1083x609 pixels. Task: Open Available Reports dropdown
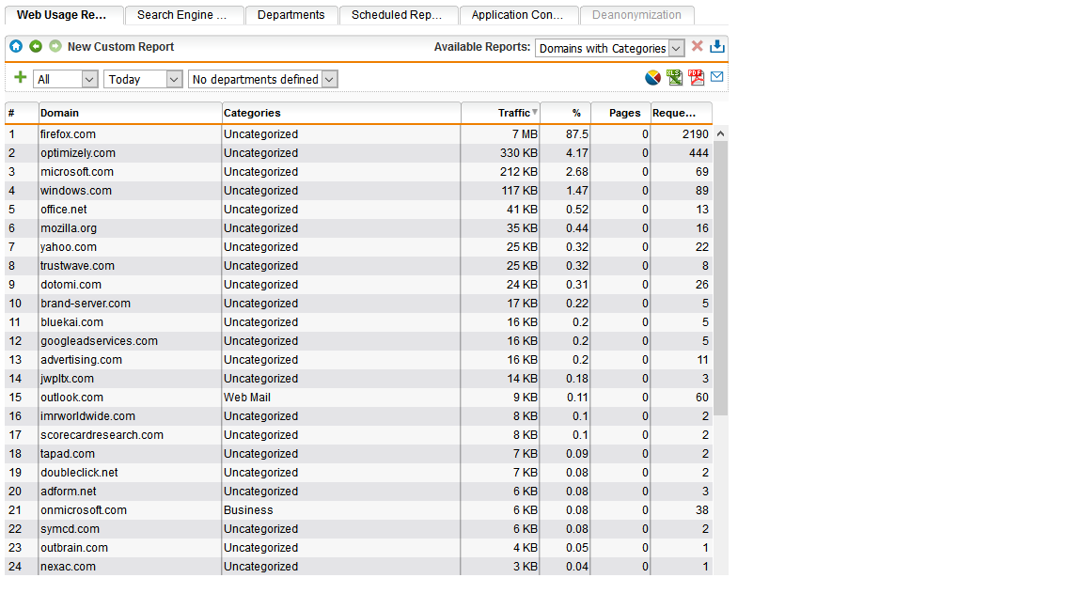(609, 48)
